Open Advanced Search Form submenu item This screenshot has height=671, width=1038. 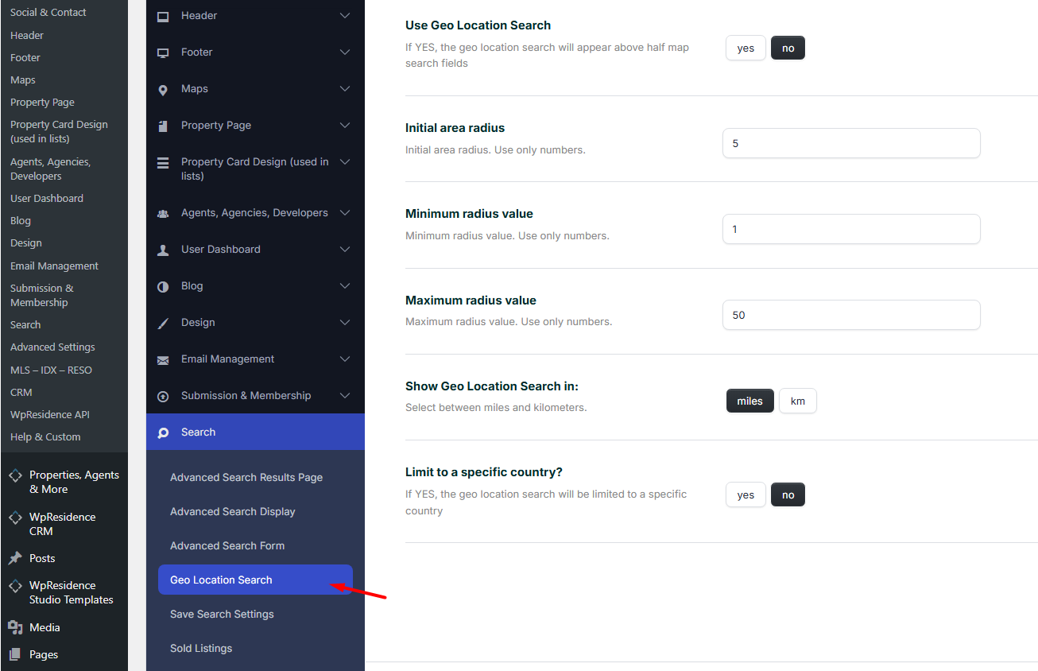tap(227, 546)
